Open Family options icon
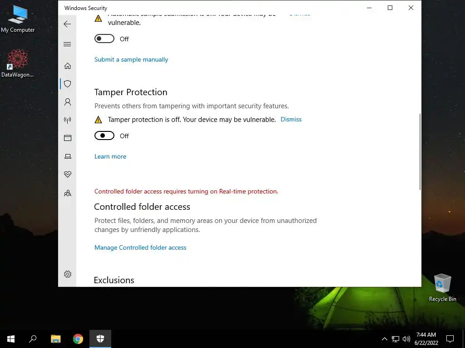This screenshot has height=348, width=465. click(x=68, y=193)
